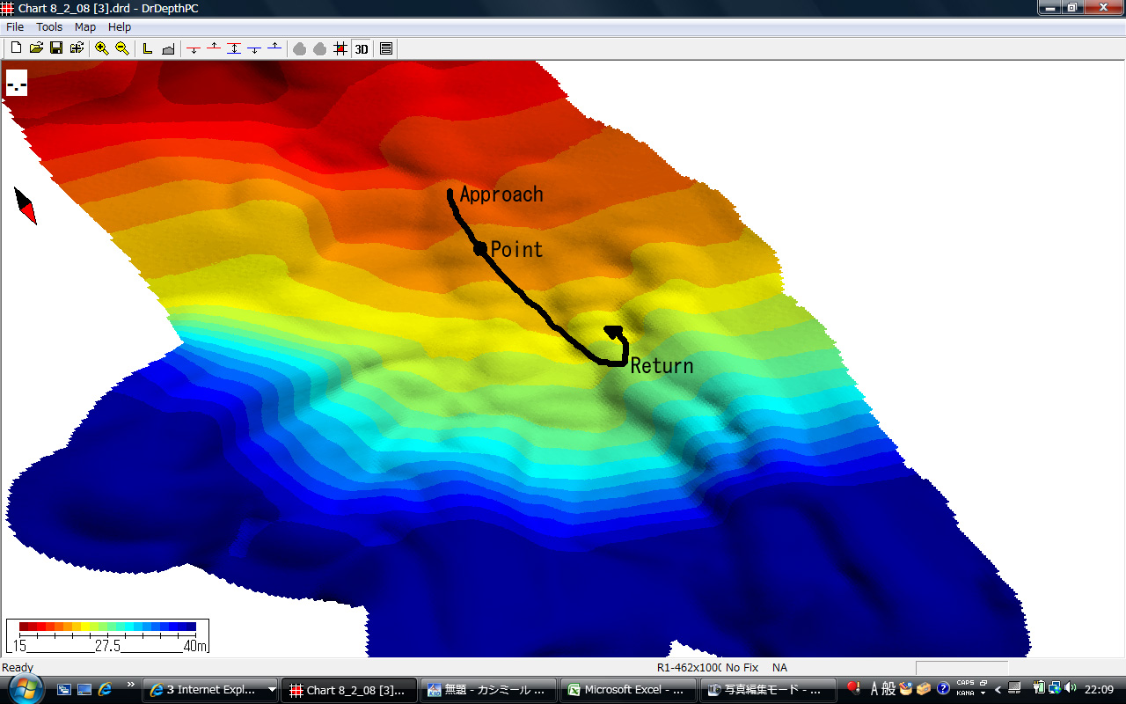Open the Tools menu
Screen dimensions: 1126x704
[49, 27]
